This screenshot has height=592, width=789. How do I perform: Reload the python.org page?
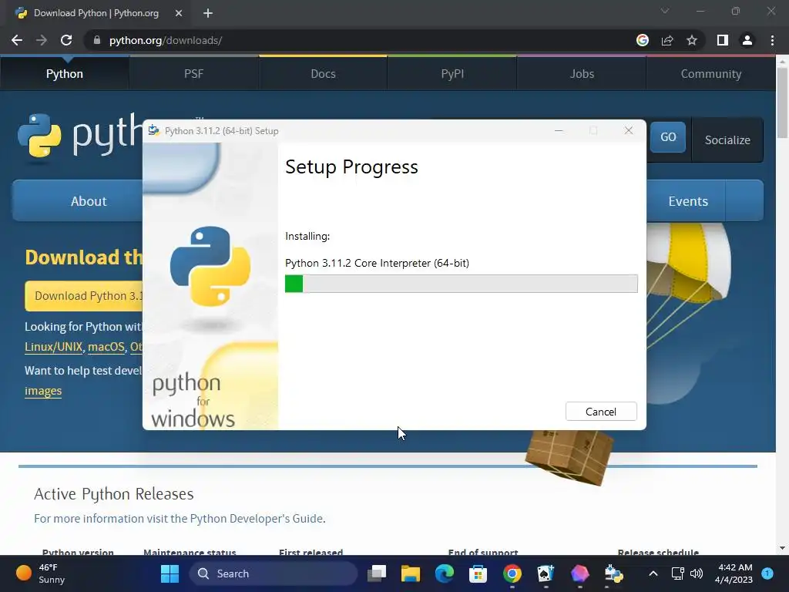point(66,40)
